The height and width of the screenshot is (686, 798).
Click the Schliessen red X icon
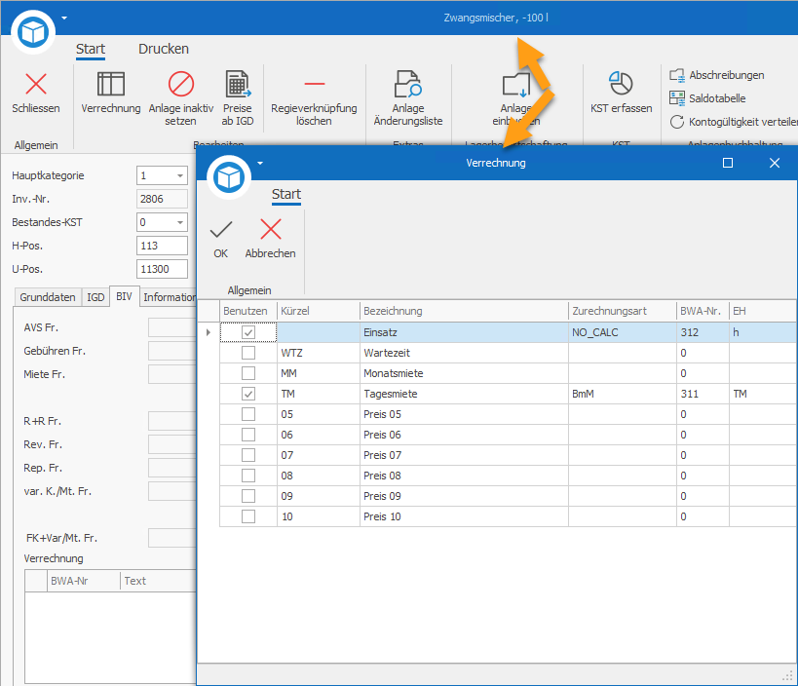[36, 84]
